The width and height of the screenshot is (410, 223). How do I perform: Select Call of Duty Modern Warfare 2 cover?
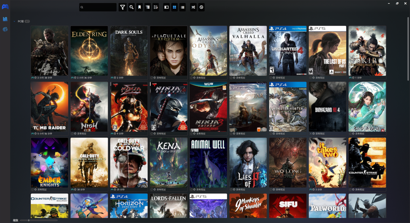click(x=89, y=162)
